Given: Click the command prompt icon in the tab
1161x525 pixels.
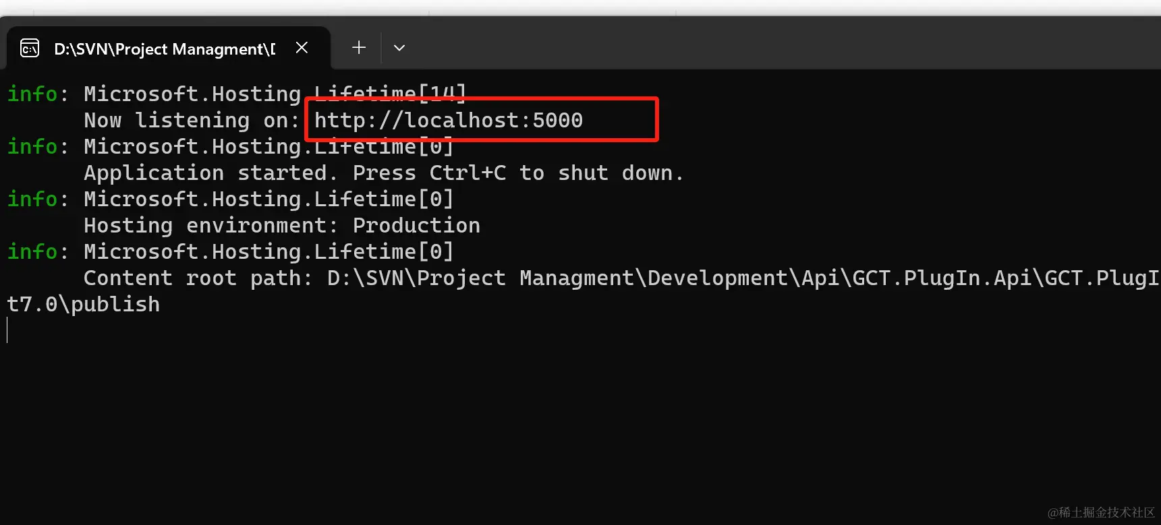Looking at the screenshot, I should point(30,49).
